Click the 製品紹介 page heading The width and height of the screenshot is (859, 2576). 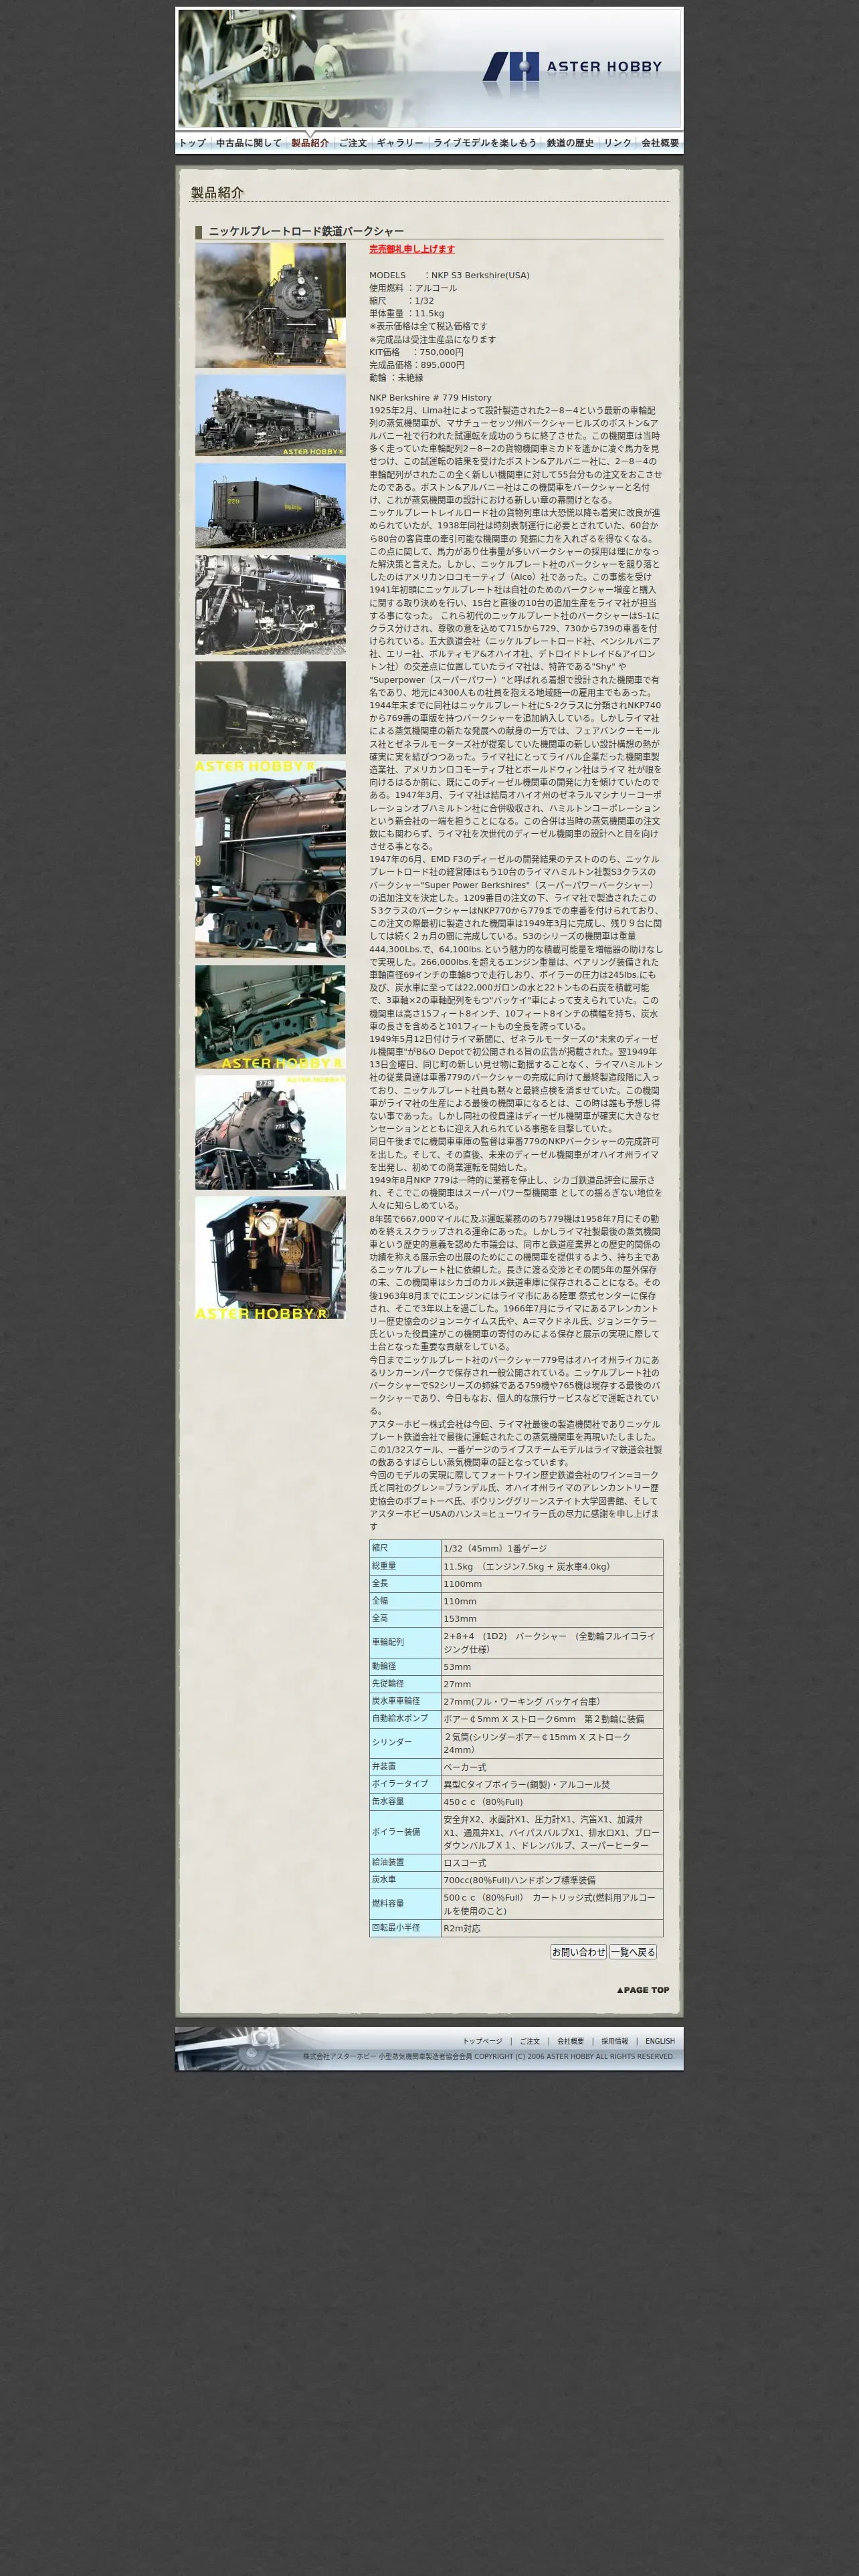[x=217, y=192]
